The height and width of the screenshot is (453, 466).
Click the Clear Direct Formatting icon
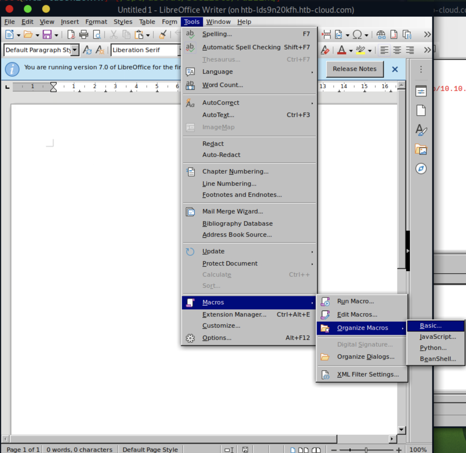325,50
